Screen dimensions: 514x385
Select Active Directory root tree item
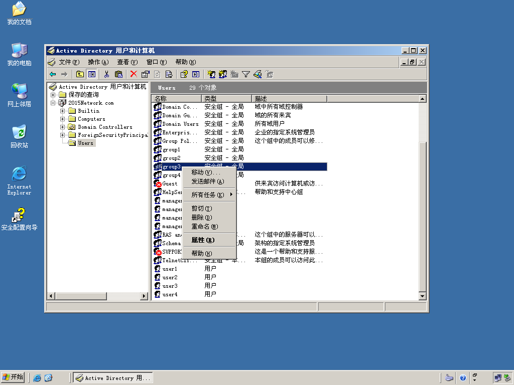pos(102,87)
